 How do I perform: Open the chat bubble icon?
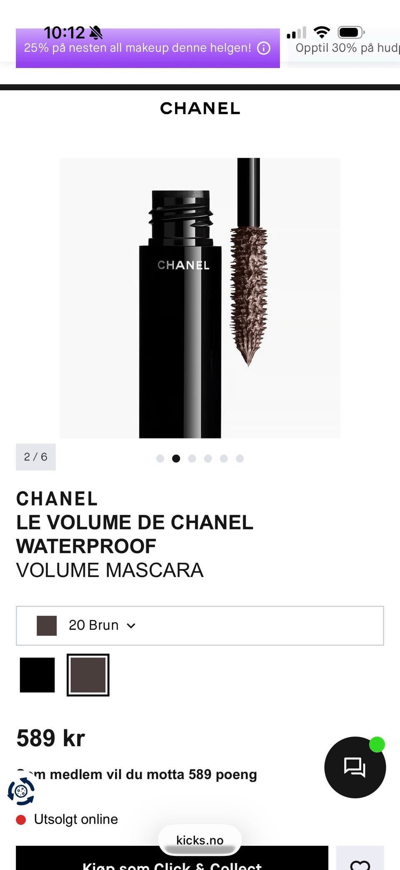pyautogui.click(x=355, y=767)
